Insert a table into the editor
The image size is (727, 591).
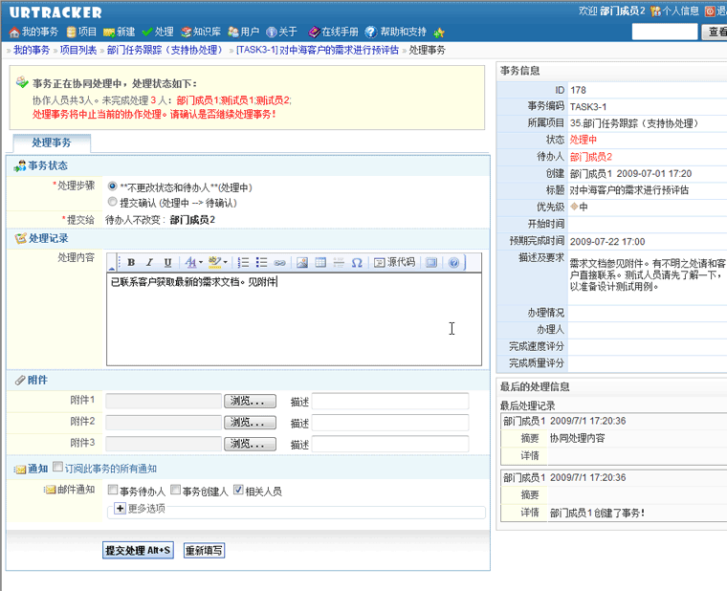coord(320,262)
